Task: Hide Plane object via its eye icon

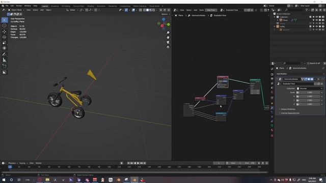Action: (317, 20)
